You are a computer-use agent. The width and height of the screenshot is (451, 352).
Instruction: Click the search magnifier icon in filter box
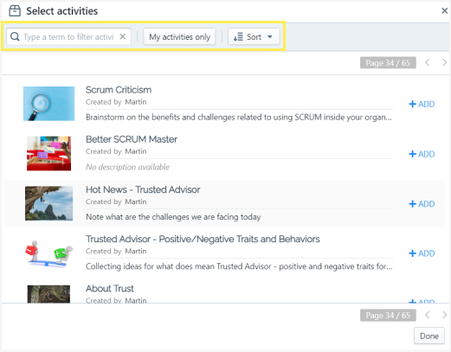pyautogui.click(x=15, y=36)
